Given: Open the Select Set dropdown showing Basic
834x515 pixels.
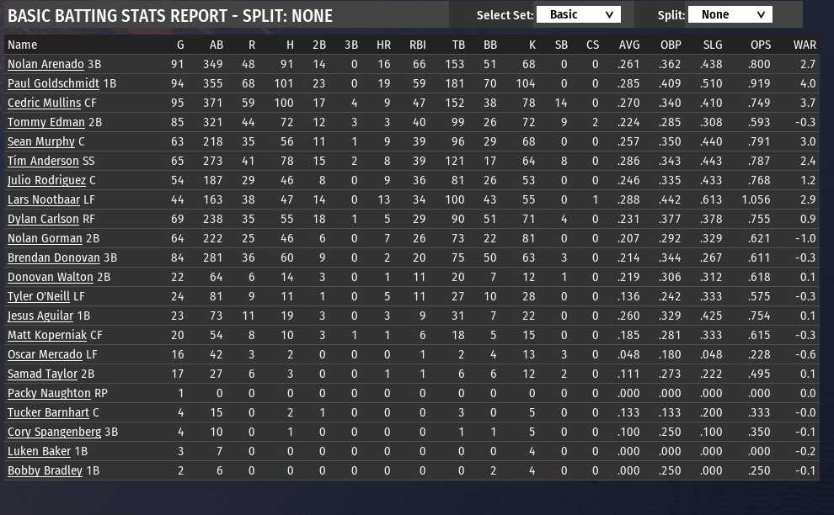Looking at the screenshot, I should tap(578, 15).
